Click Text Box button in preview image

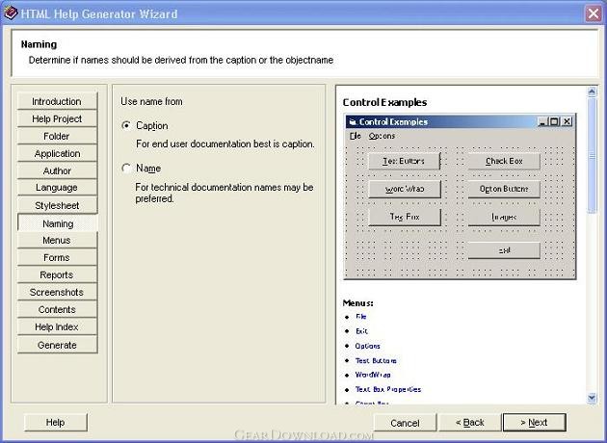(x=404, y=217)
